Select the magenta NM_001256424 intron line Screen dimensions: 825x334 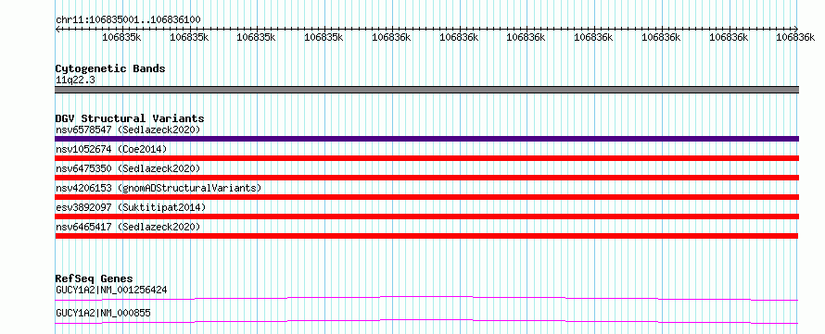[x=426, y=298]
